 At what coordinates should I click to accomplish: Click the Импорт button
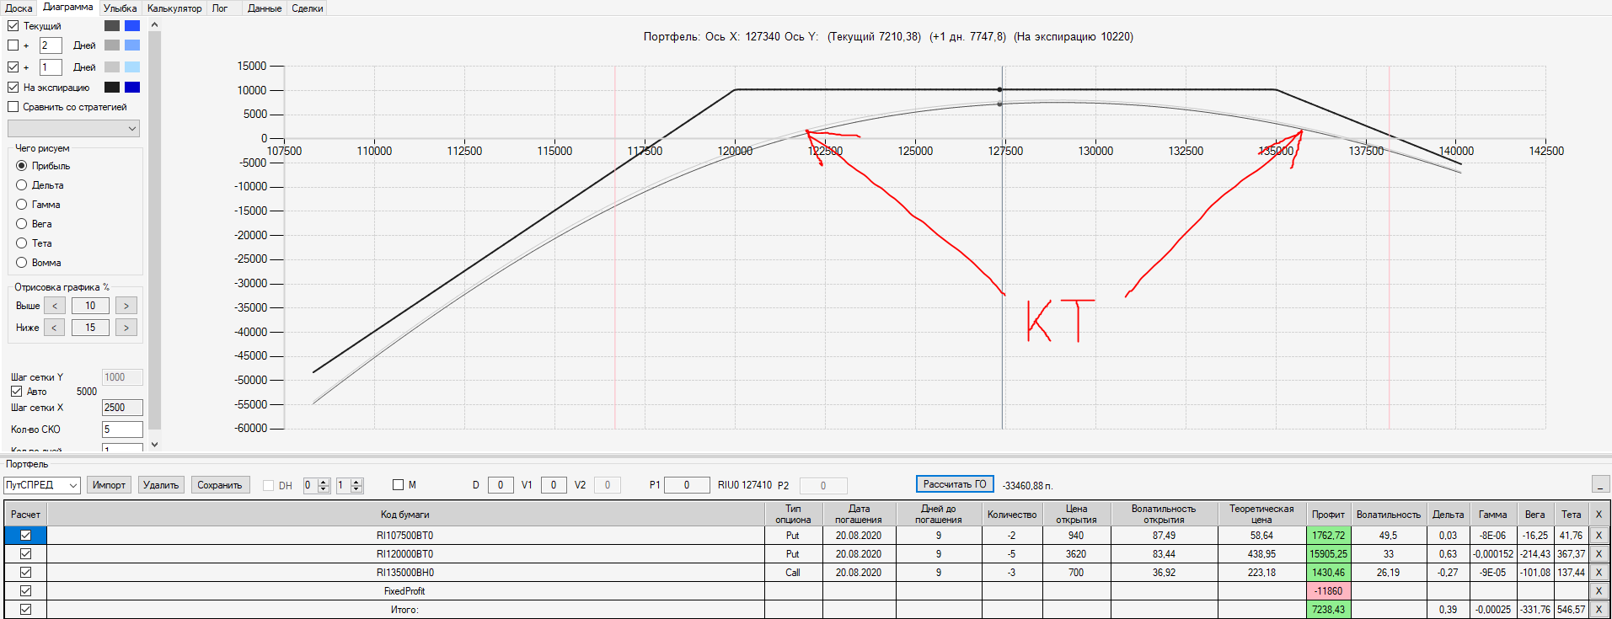tap(110, 485)
